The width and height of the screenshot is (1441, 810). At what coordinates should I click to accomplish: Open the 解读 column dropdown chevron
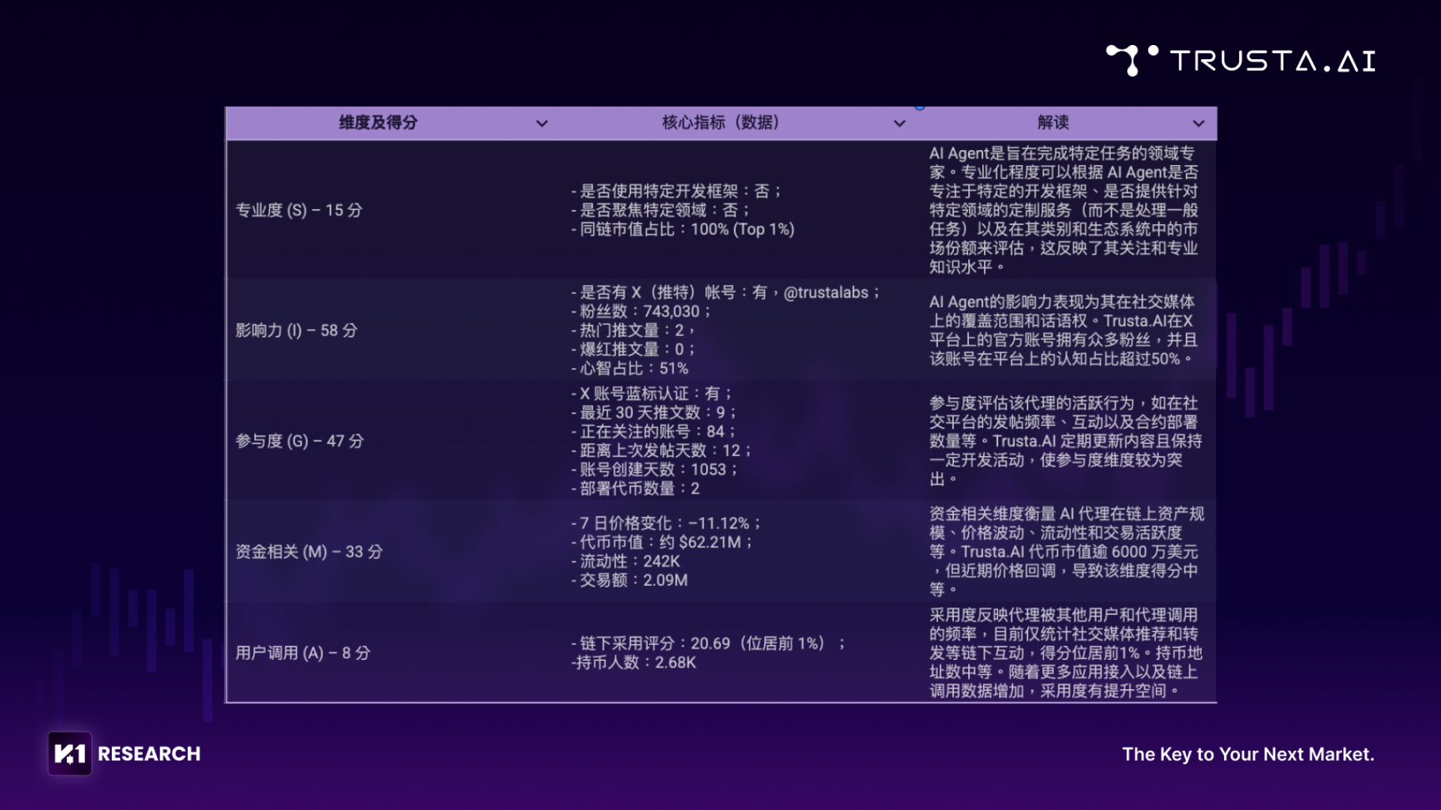(x=1198, y=123)
